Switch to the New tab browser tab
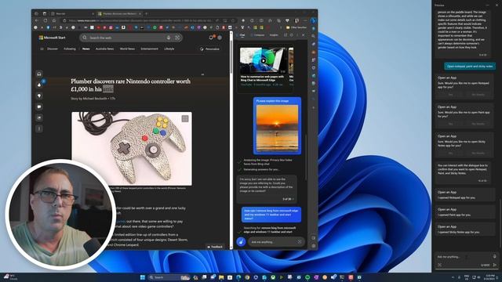The height and width of the screenshot is (282, 502). [73, 14]
